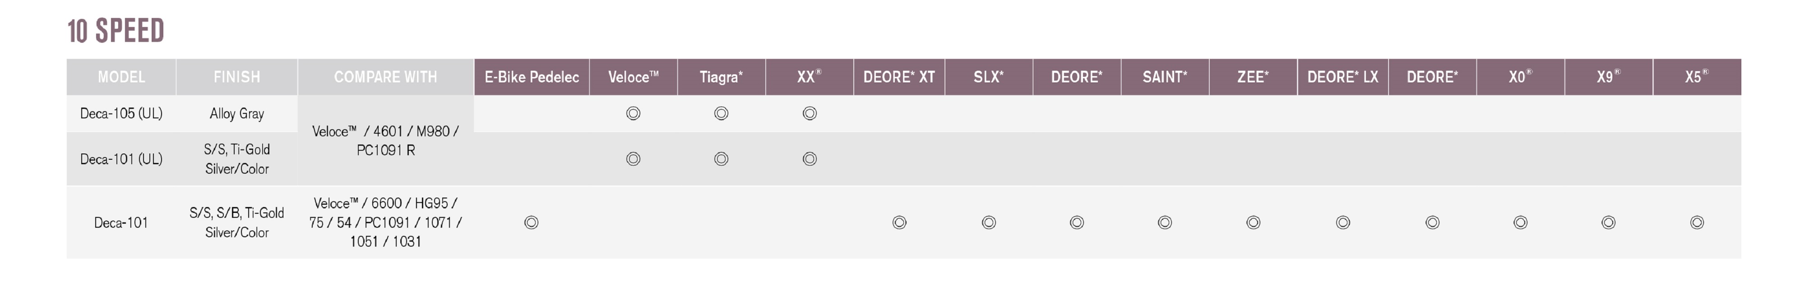Image resolution: width=1805 pixels, height=302 pixels.
Task: Select the Veloce / 4601 / M980 compare cell
Action: tap(385, 140)
